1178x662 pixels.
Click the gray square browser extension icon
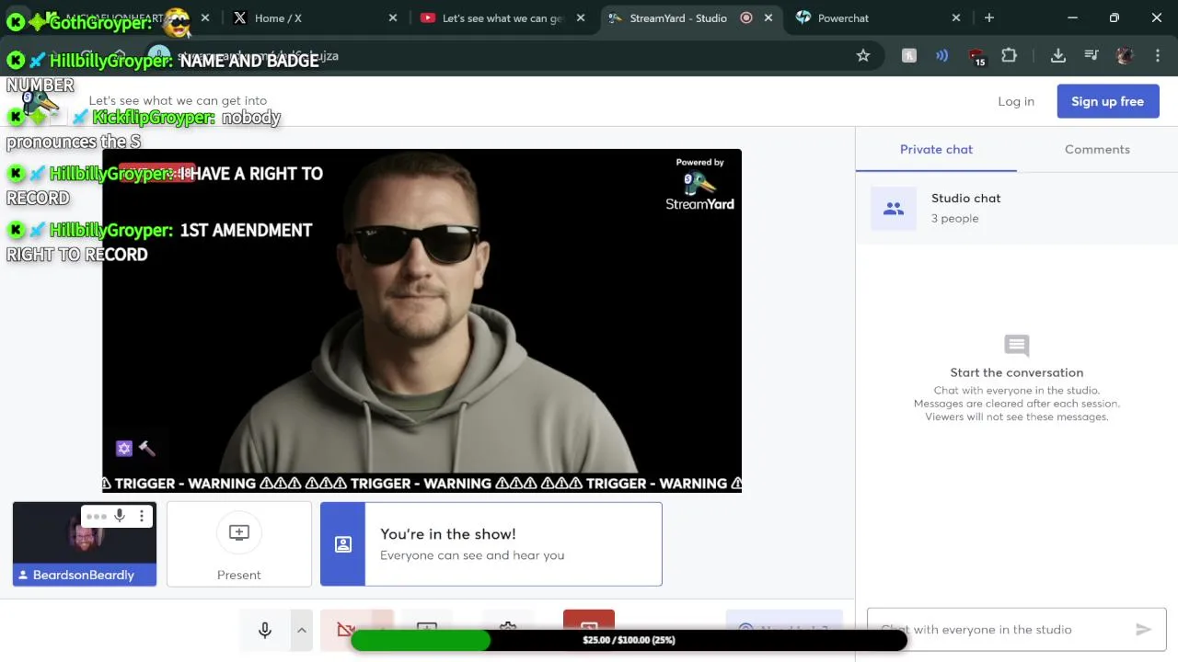909,55
